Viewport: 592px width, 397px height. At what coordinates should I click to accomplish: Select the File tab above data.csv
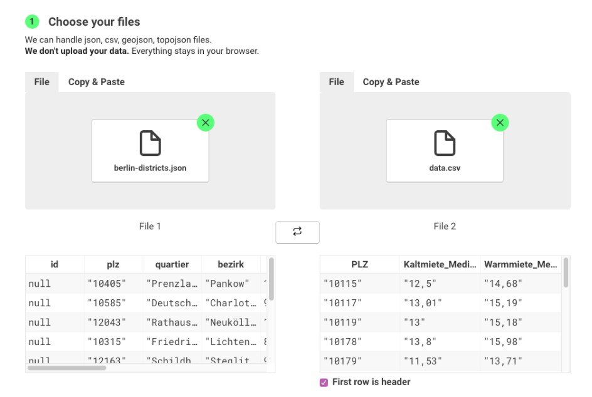(x=336, y=81)
